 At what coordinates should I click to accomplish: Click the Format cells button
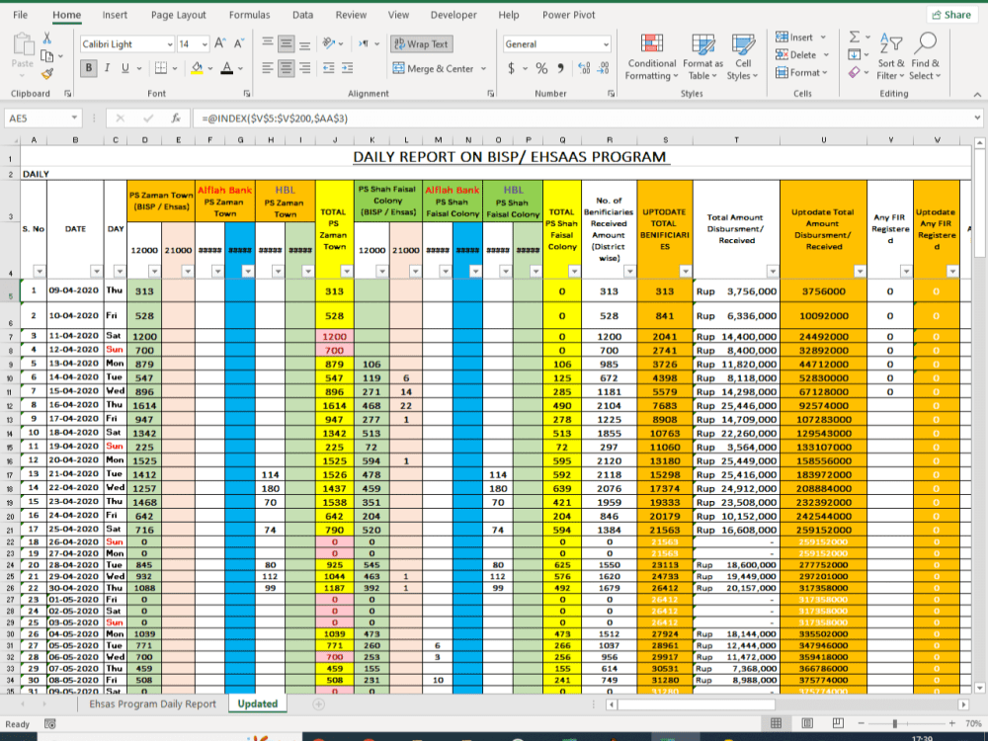click(x=801, y=72)
